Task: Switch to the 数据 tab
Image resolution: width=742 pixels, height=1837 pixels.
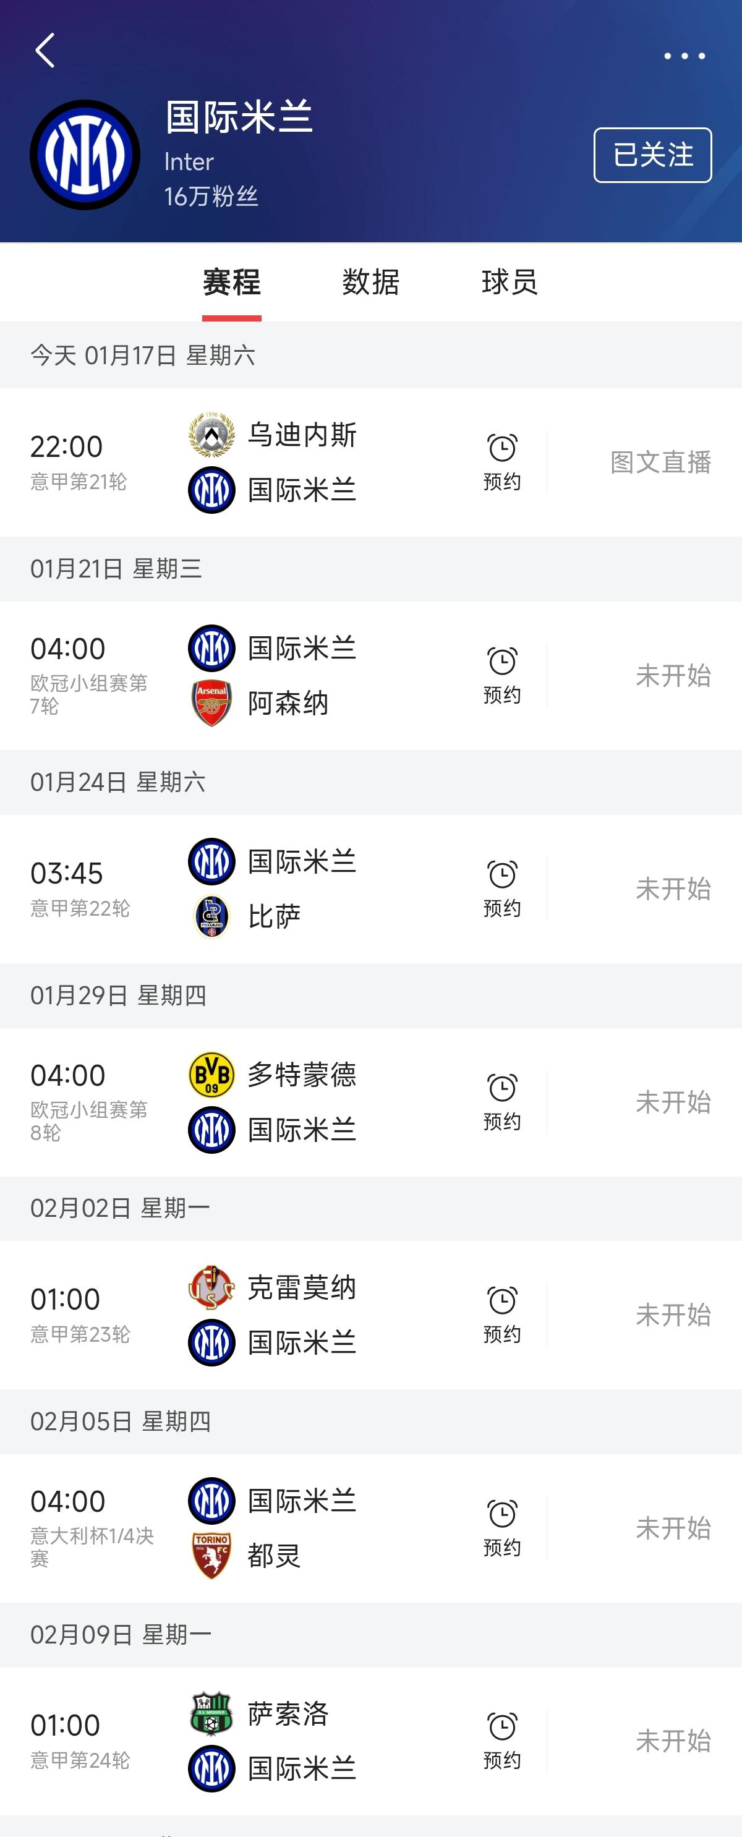Action: [x=370, y=283]
